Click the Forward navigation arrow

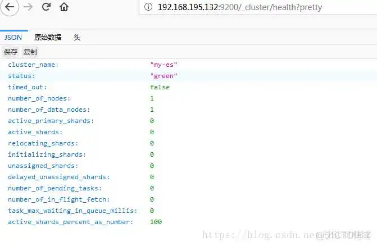pyautogui.click(x=29, y=7)
